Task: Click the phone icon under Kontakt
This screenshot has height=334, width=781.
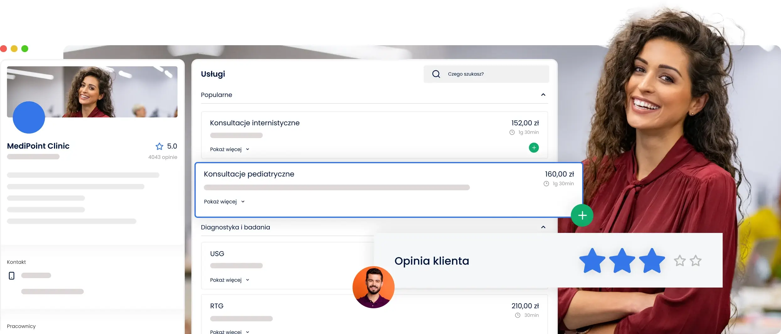Action: point(12,276)
